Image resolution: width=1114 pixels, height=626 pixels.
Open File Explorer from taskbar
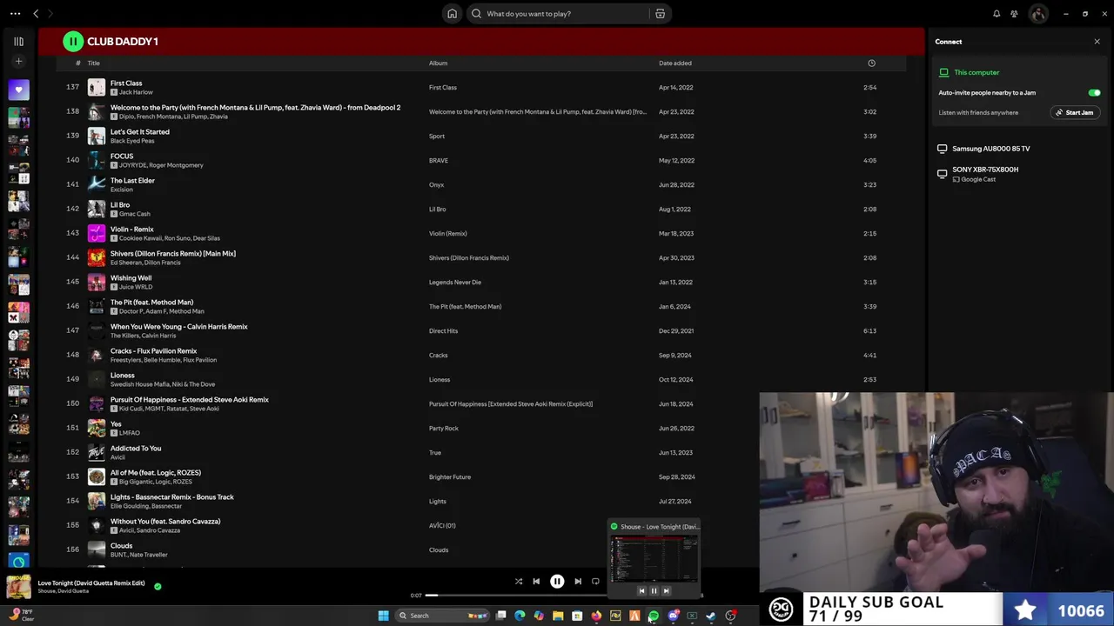(x=558, y=616)
